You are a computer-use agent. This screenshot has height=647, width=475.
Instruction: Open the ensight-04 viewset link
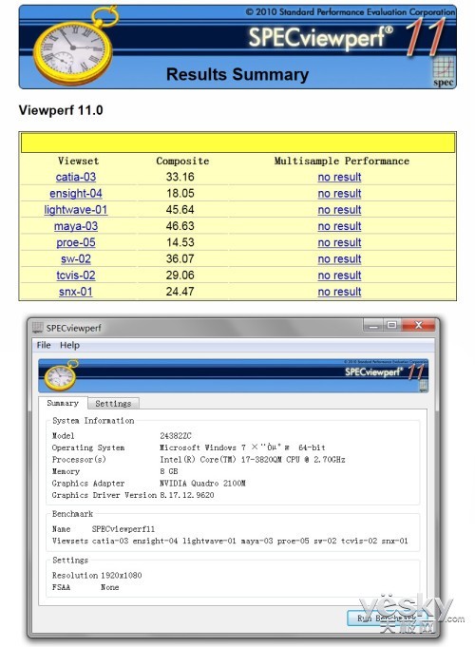[76, 194]
